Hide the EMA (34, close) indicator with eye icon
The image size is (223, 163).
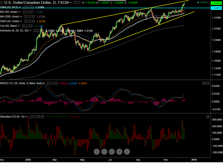coord(26,21)
